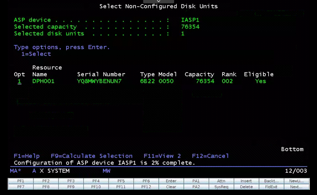Image resolution: width=317 pixels, height=195 pixels.
Task: Click the Backt... key button
Action: pos(271,181)
